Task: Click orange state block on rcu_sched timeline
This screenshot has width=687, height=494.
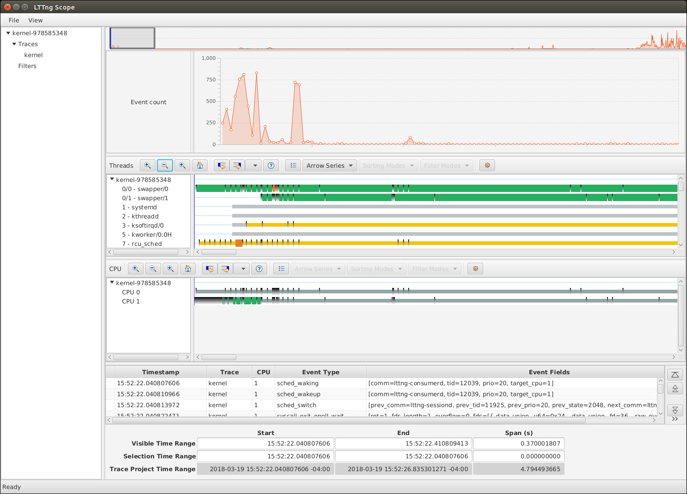Action: coord(239,243)
